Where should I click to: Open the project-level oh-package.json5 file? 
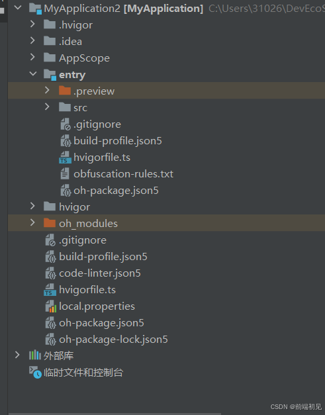[x=102, y=323]
